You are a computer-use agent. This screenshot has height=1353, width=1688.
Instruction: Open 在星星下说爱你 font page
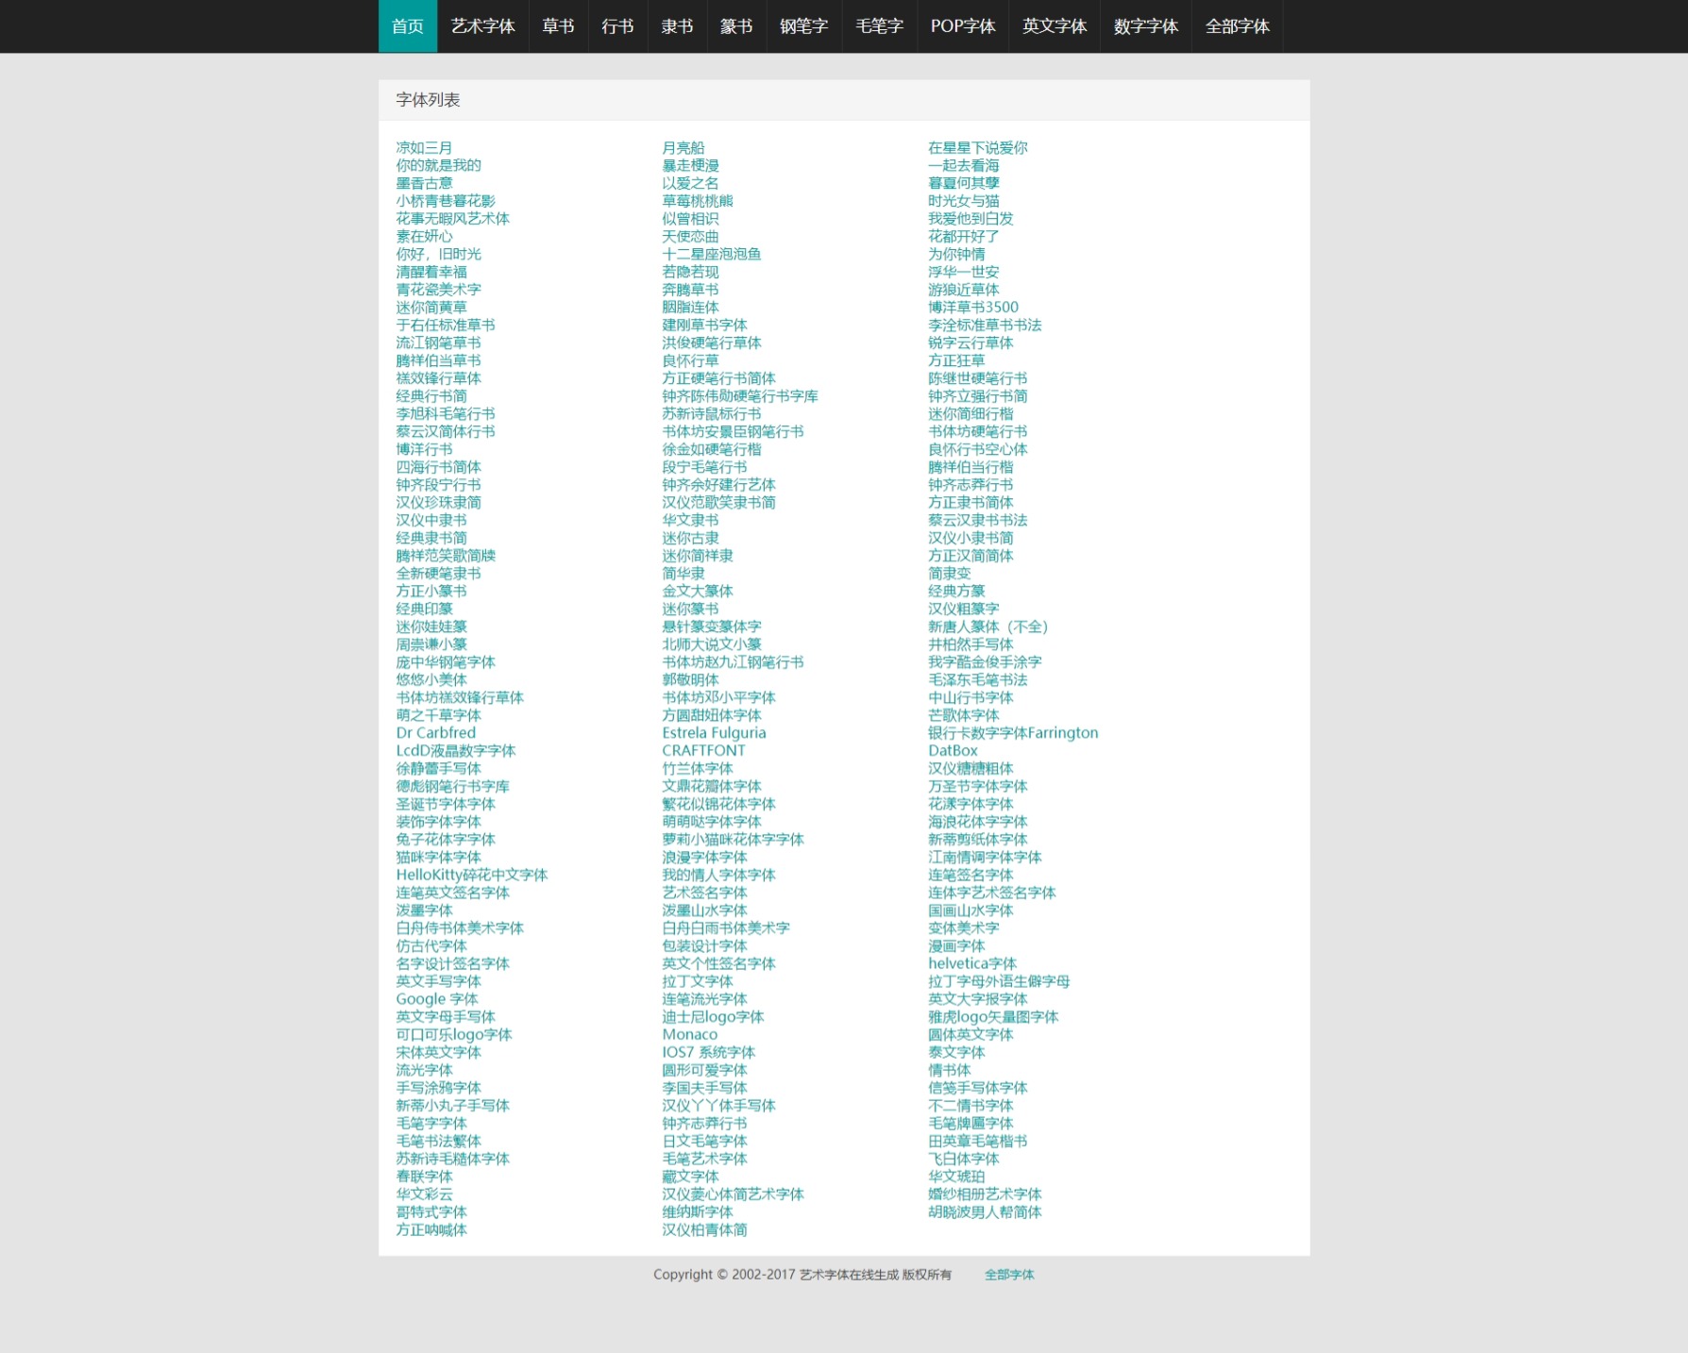pyautogui.click(x=977, y=148)
